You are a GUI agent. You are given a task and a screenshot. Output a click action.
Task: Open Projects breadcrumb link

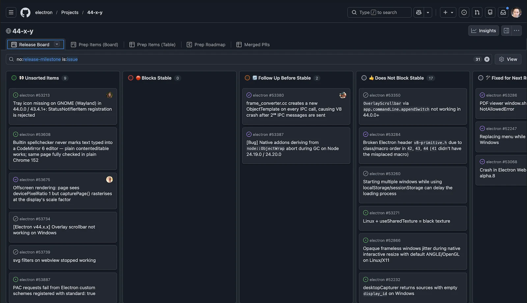point(70,13)
